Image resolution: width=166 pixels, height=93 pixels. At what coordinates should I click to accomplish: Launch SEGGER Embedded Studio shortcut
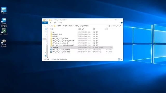click(4, 43)
